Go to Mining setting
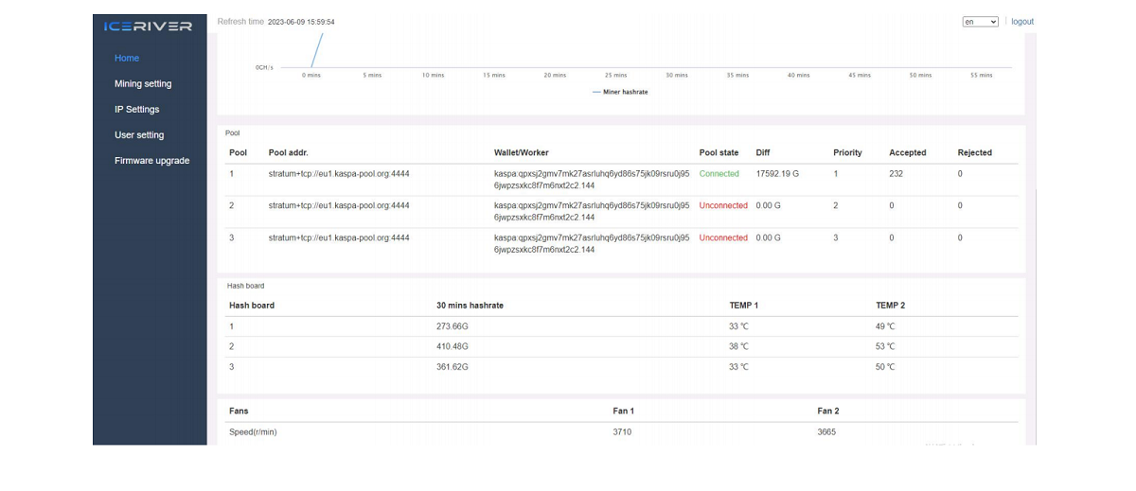 [143, 84]
